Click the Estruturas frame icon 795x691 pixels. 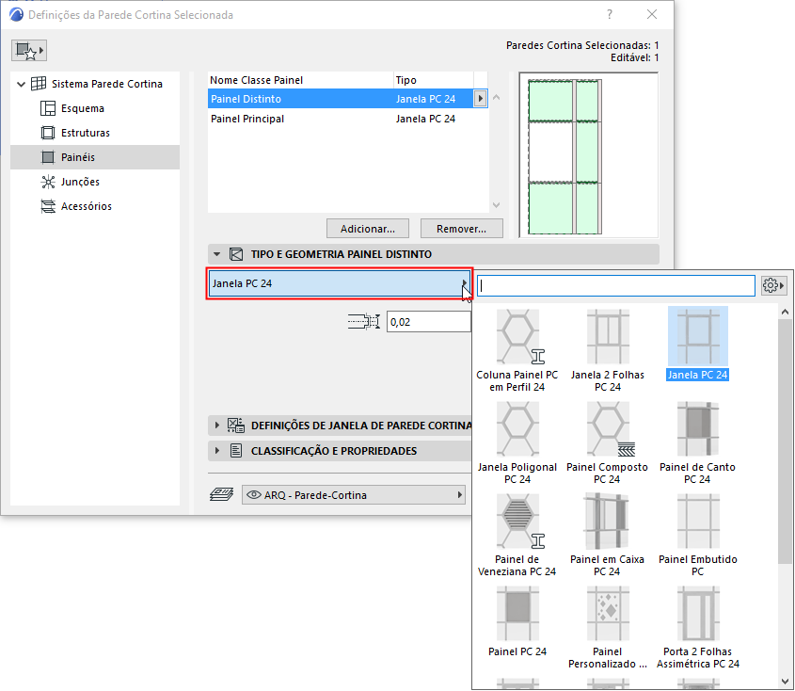(48, 133)
